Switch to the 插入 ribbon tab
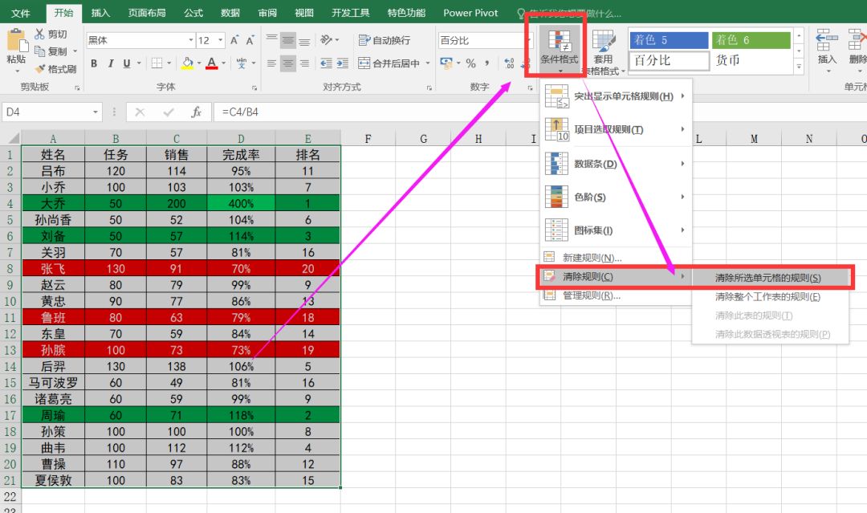Viewport: 867px width, 513px height. coord(100,13)
